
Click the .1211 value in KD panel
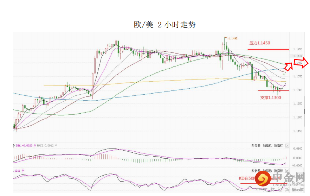(17, 171)
